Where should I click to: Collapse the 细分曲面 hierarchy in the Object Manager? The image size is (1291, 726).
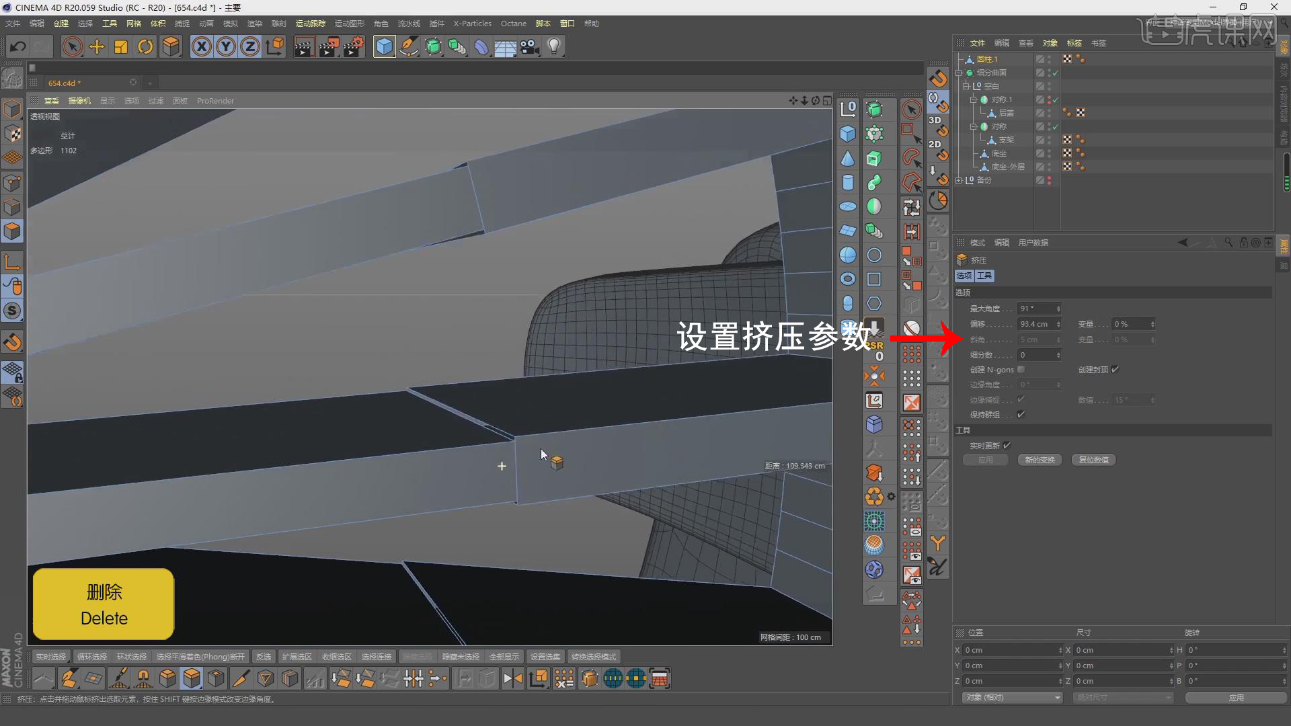[960, 72]
